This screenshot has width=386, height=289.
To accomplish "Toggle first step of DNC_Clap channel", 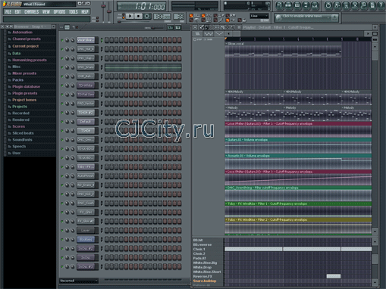I will 107,58.
